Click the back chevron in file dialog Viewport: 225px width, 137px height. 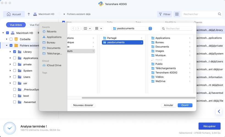[x=73, y=28]
